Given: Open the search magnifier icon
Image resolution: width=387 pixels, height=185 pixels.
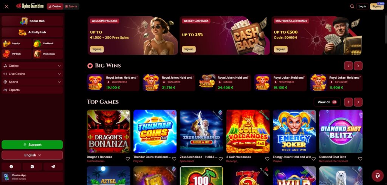Looking at the screenshot, I should point(352,6).
